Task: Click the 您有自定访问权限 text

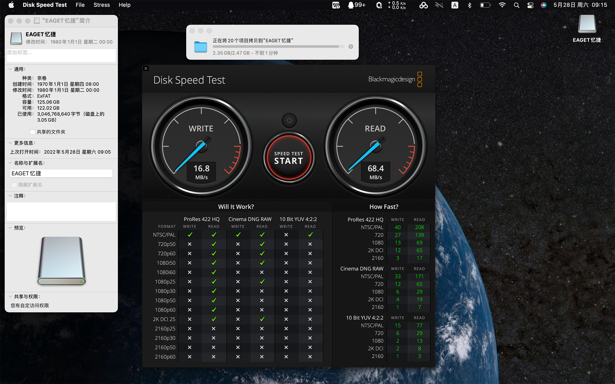Action: coord(30,305)
